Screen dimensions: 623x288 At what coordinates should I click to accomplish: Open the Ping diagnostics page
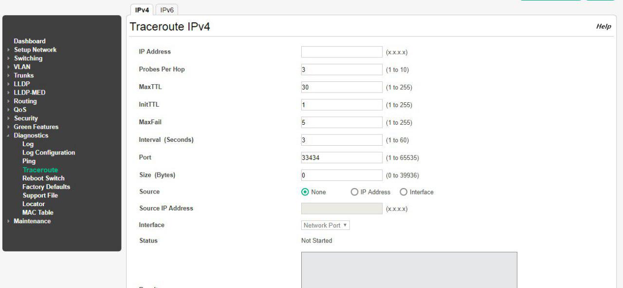point(29,161)
